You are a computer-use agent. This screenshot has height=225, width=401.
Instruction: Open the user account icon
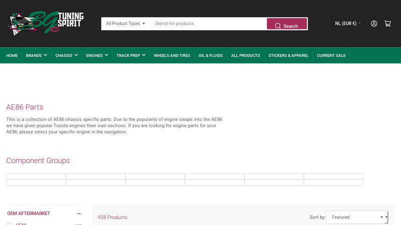(374, 23)
